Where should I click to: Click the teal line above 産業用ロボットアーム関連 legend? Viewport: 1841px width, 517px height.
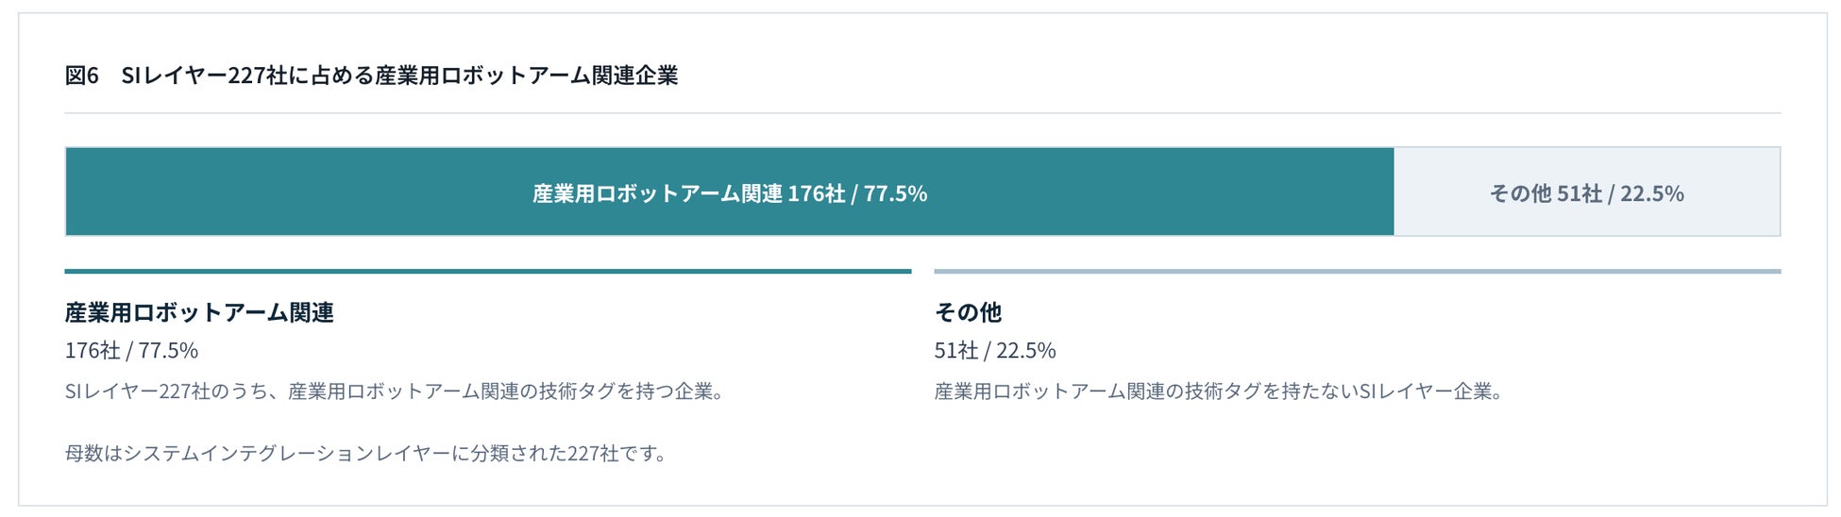point(488,272)
